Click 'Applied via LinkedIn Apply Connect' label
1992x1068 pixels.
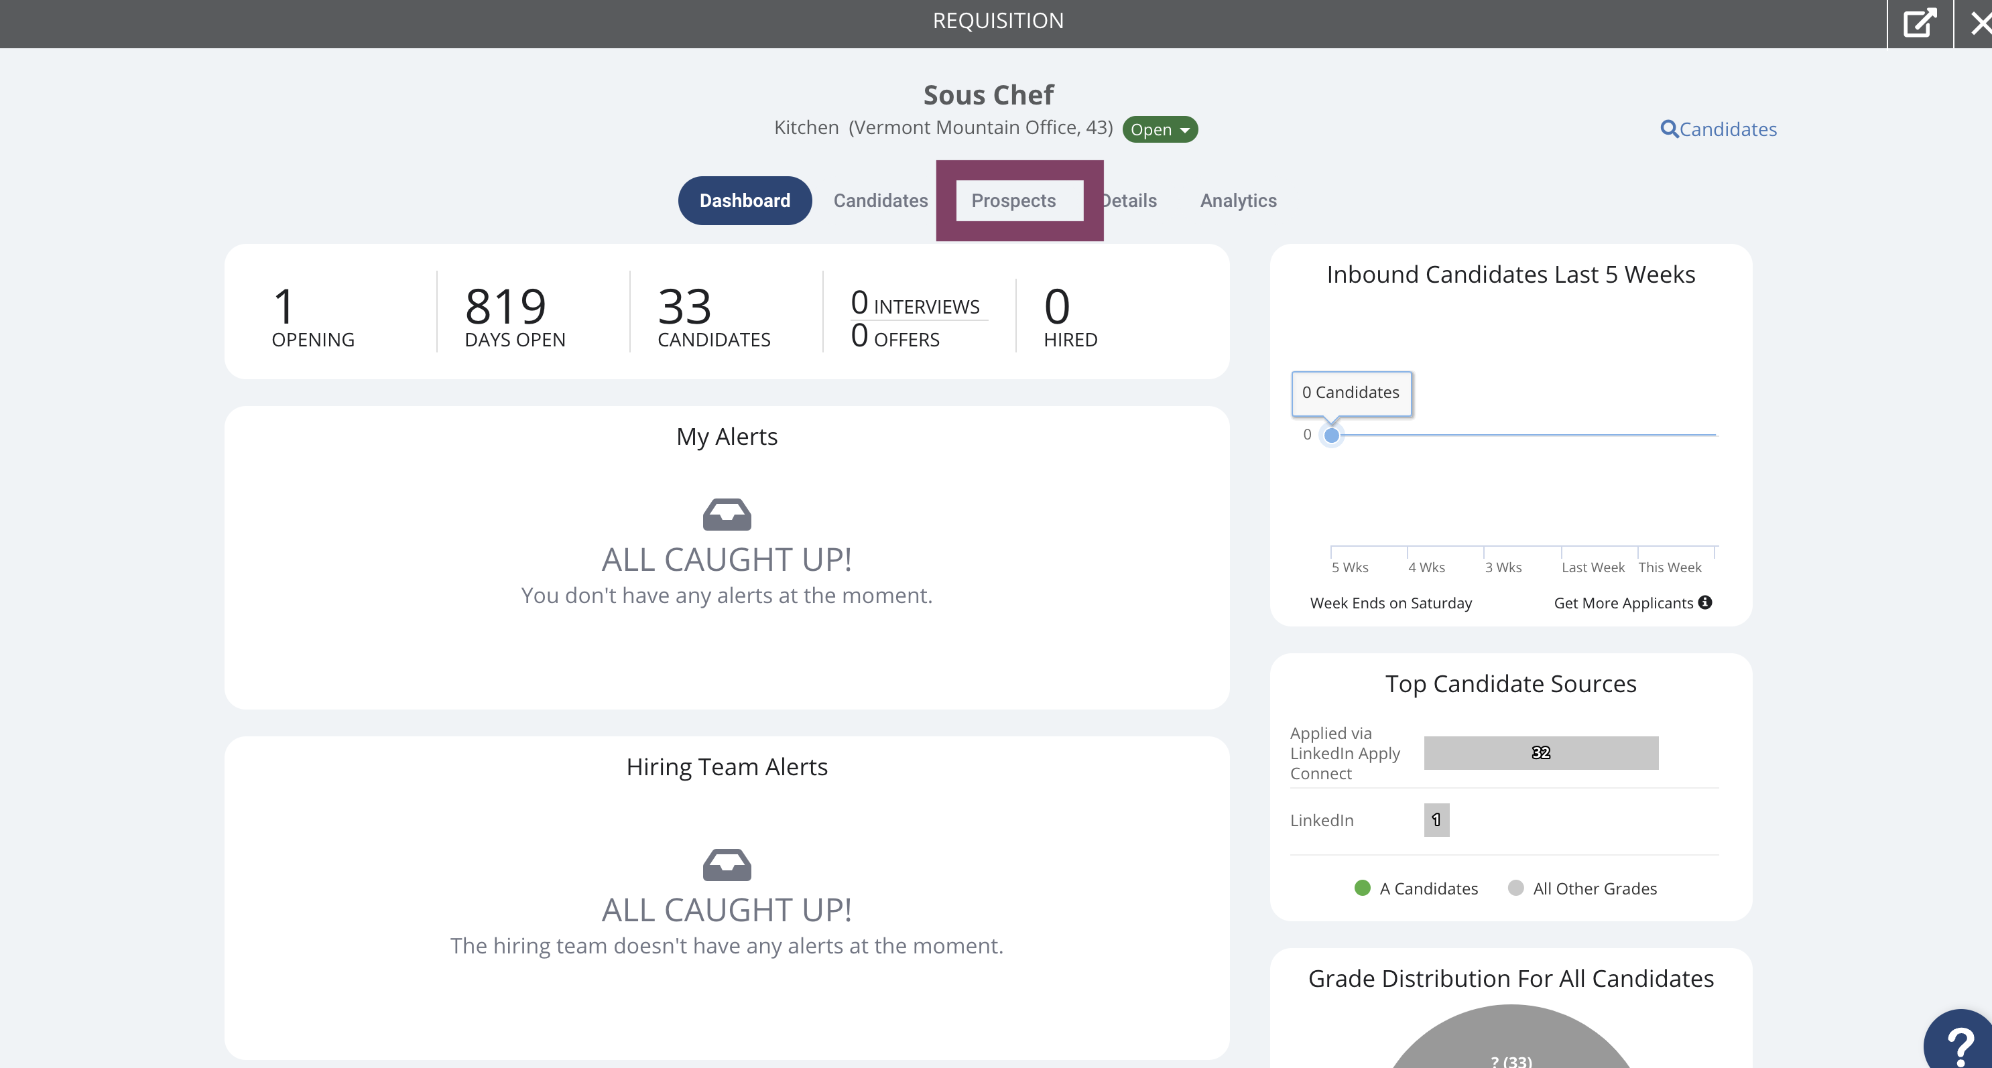1345,754
